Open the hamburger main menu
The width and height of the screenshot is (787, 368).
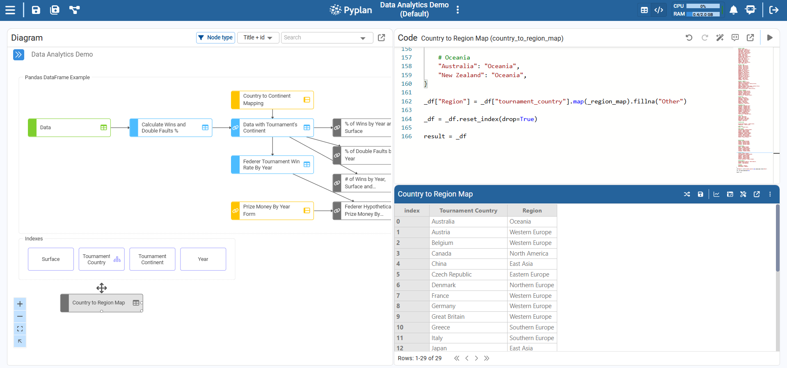click(10, 10)
